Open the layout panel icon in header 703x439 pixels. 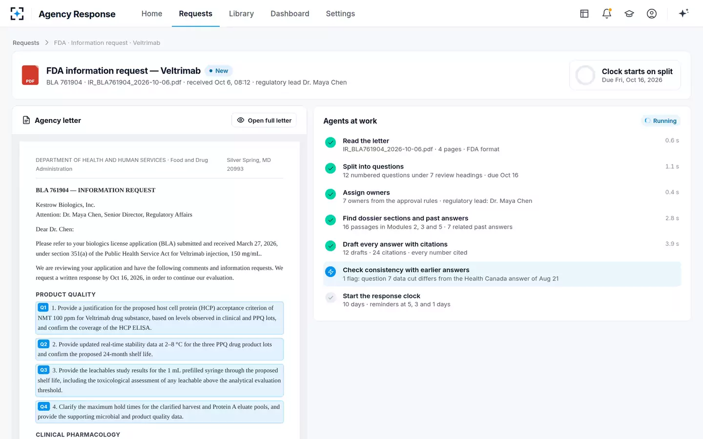[x=584, y=14]
